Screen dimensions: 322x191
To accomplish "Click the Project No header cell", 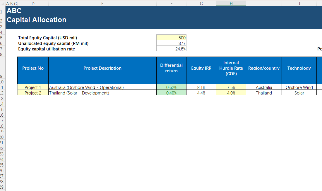I will [33, 68].
